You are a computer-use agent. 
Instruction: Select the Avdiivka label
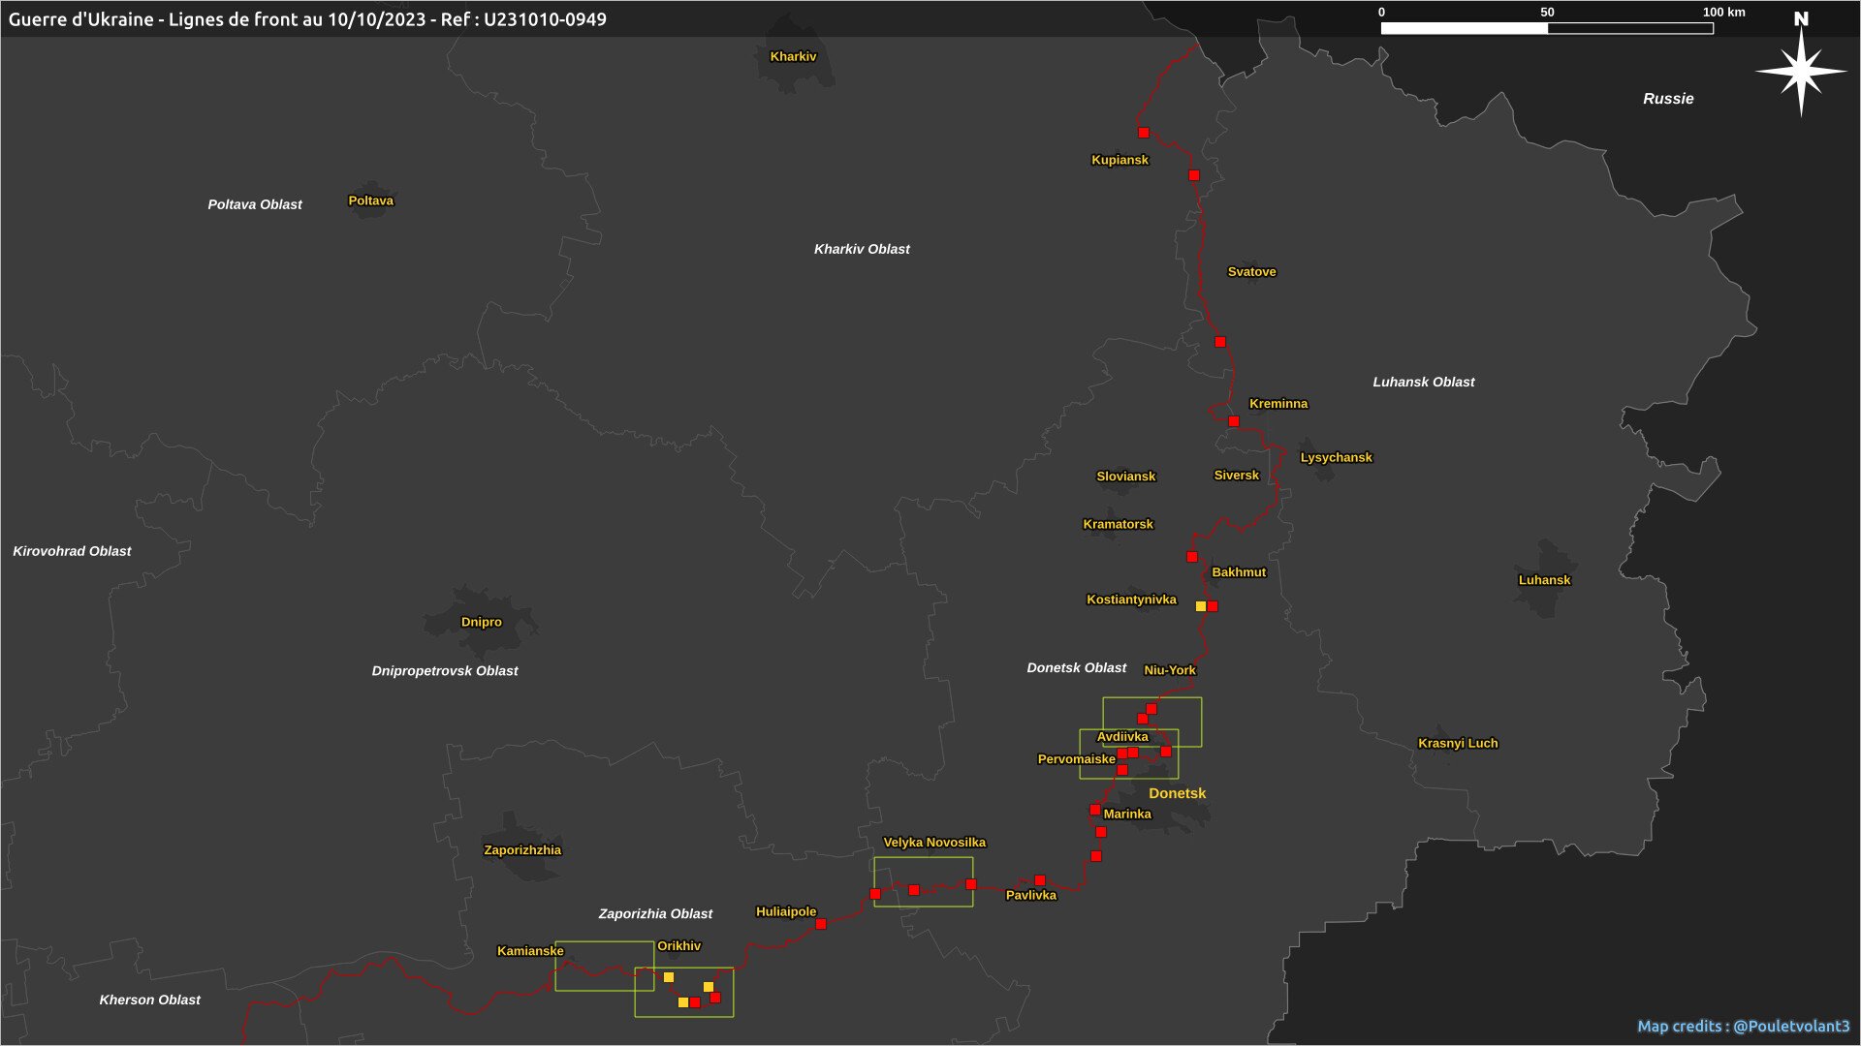tap(1122, 737)
